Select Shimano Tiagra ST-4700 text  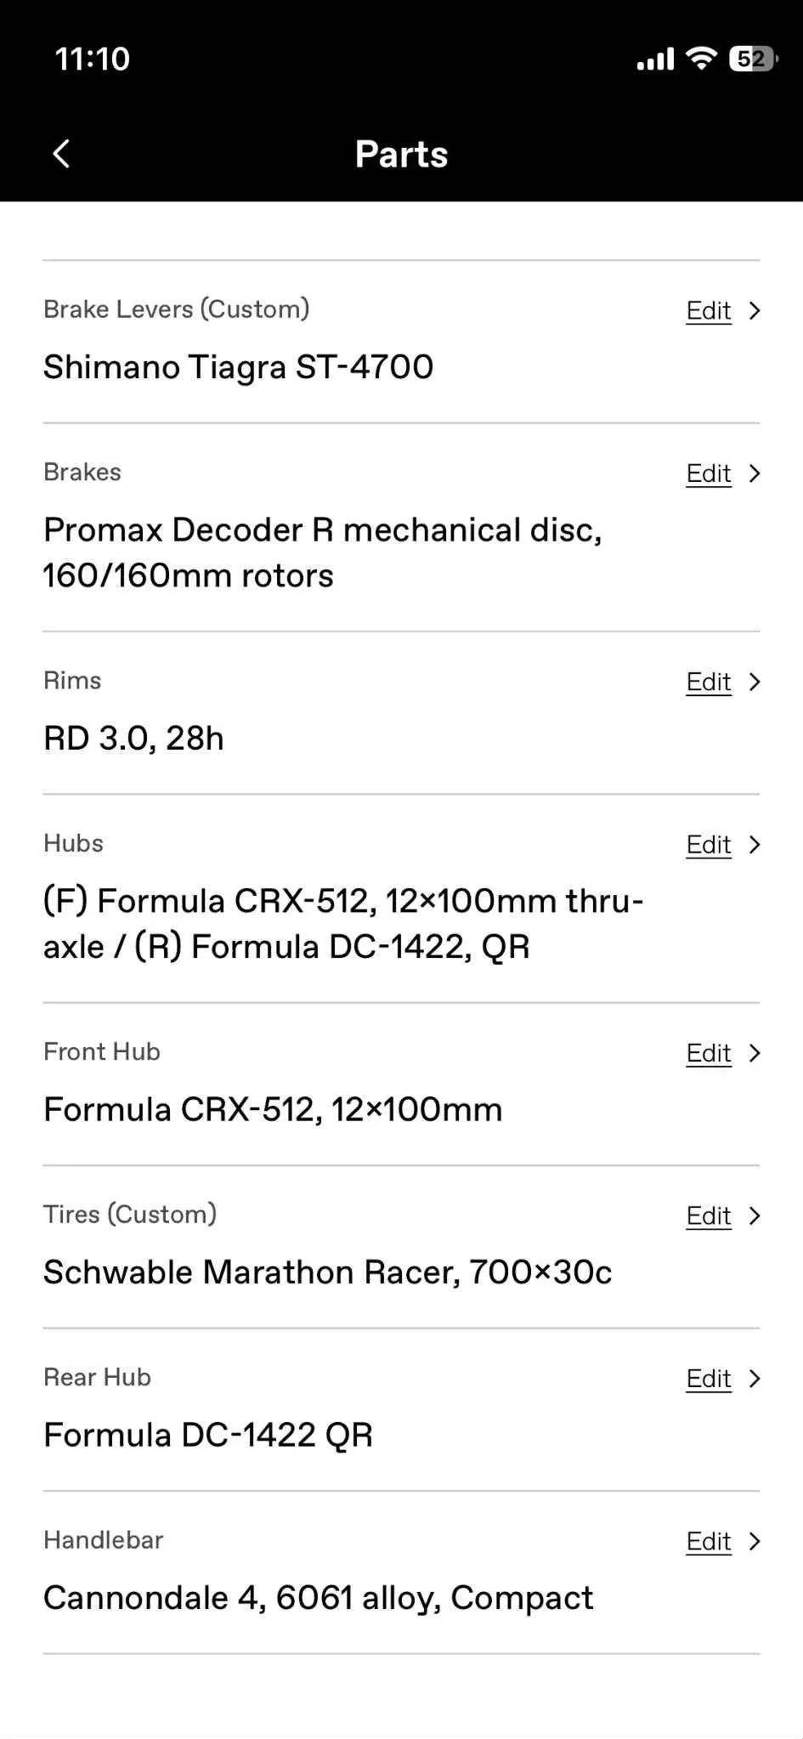pyautogui.click(x=239, y=367)
